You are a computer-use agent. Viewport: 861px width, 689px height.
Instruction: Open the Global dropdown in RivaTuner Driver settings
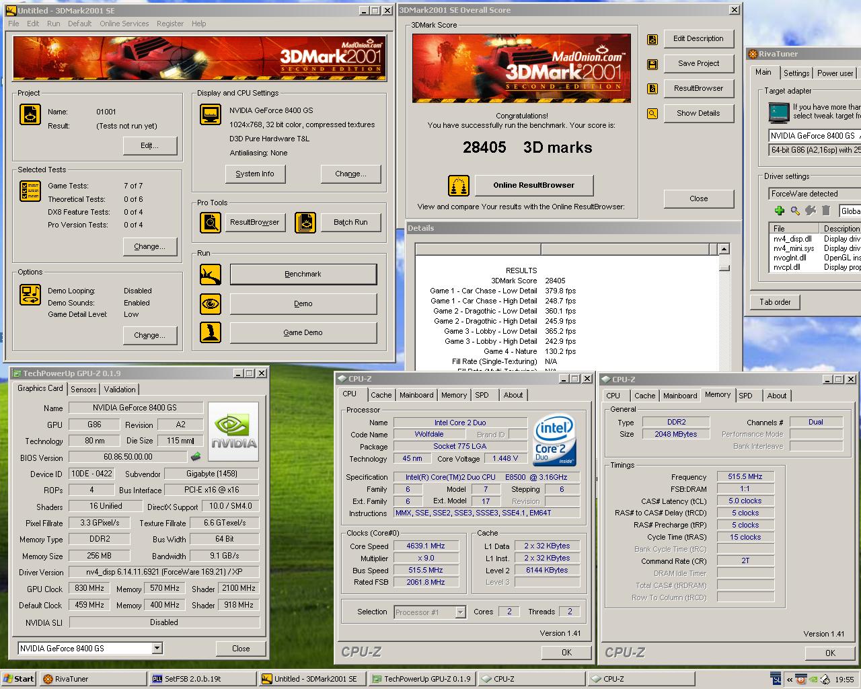pyautogui.click(x=850, y=211)
